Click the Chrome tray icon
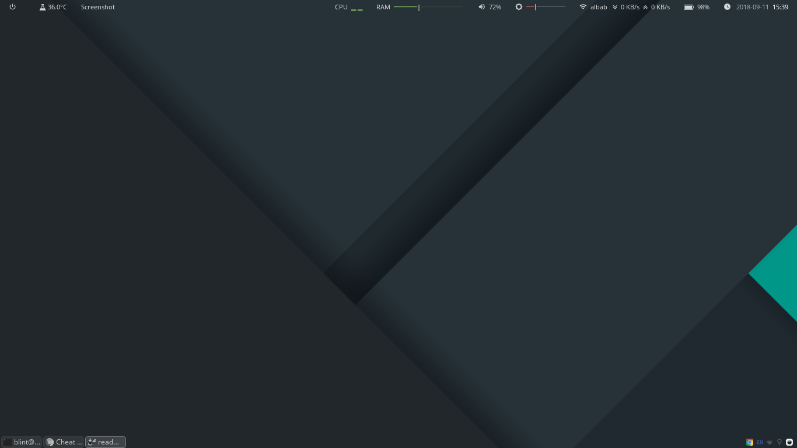797x448 pixels. pos(750,442)
